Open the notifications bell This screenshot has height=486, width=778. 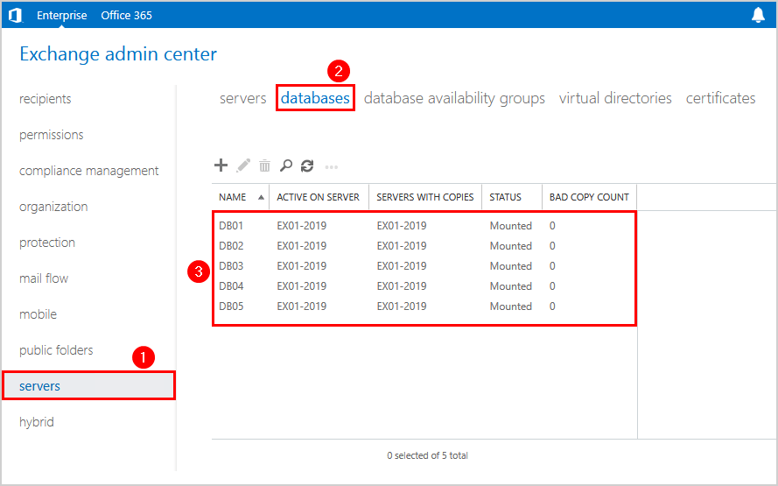click(758, 15)
